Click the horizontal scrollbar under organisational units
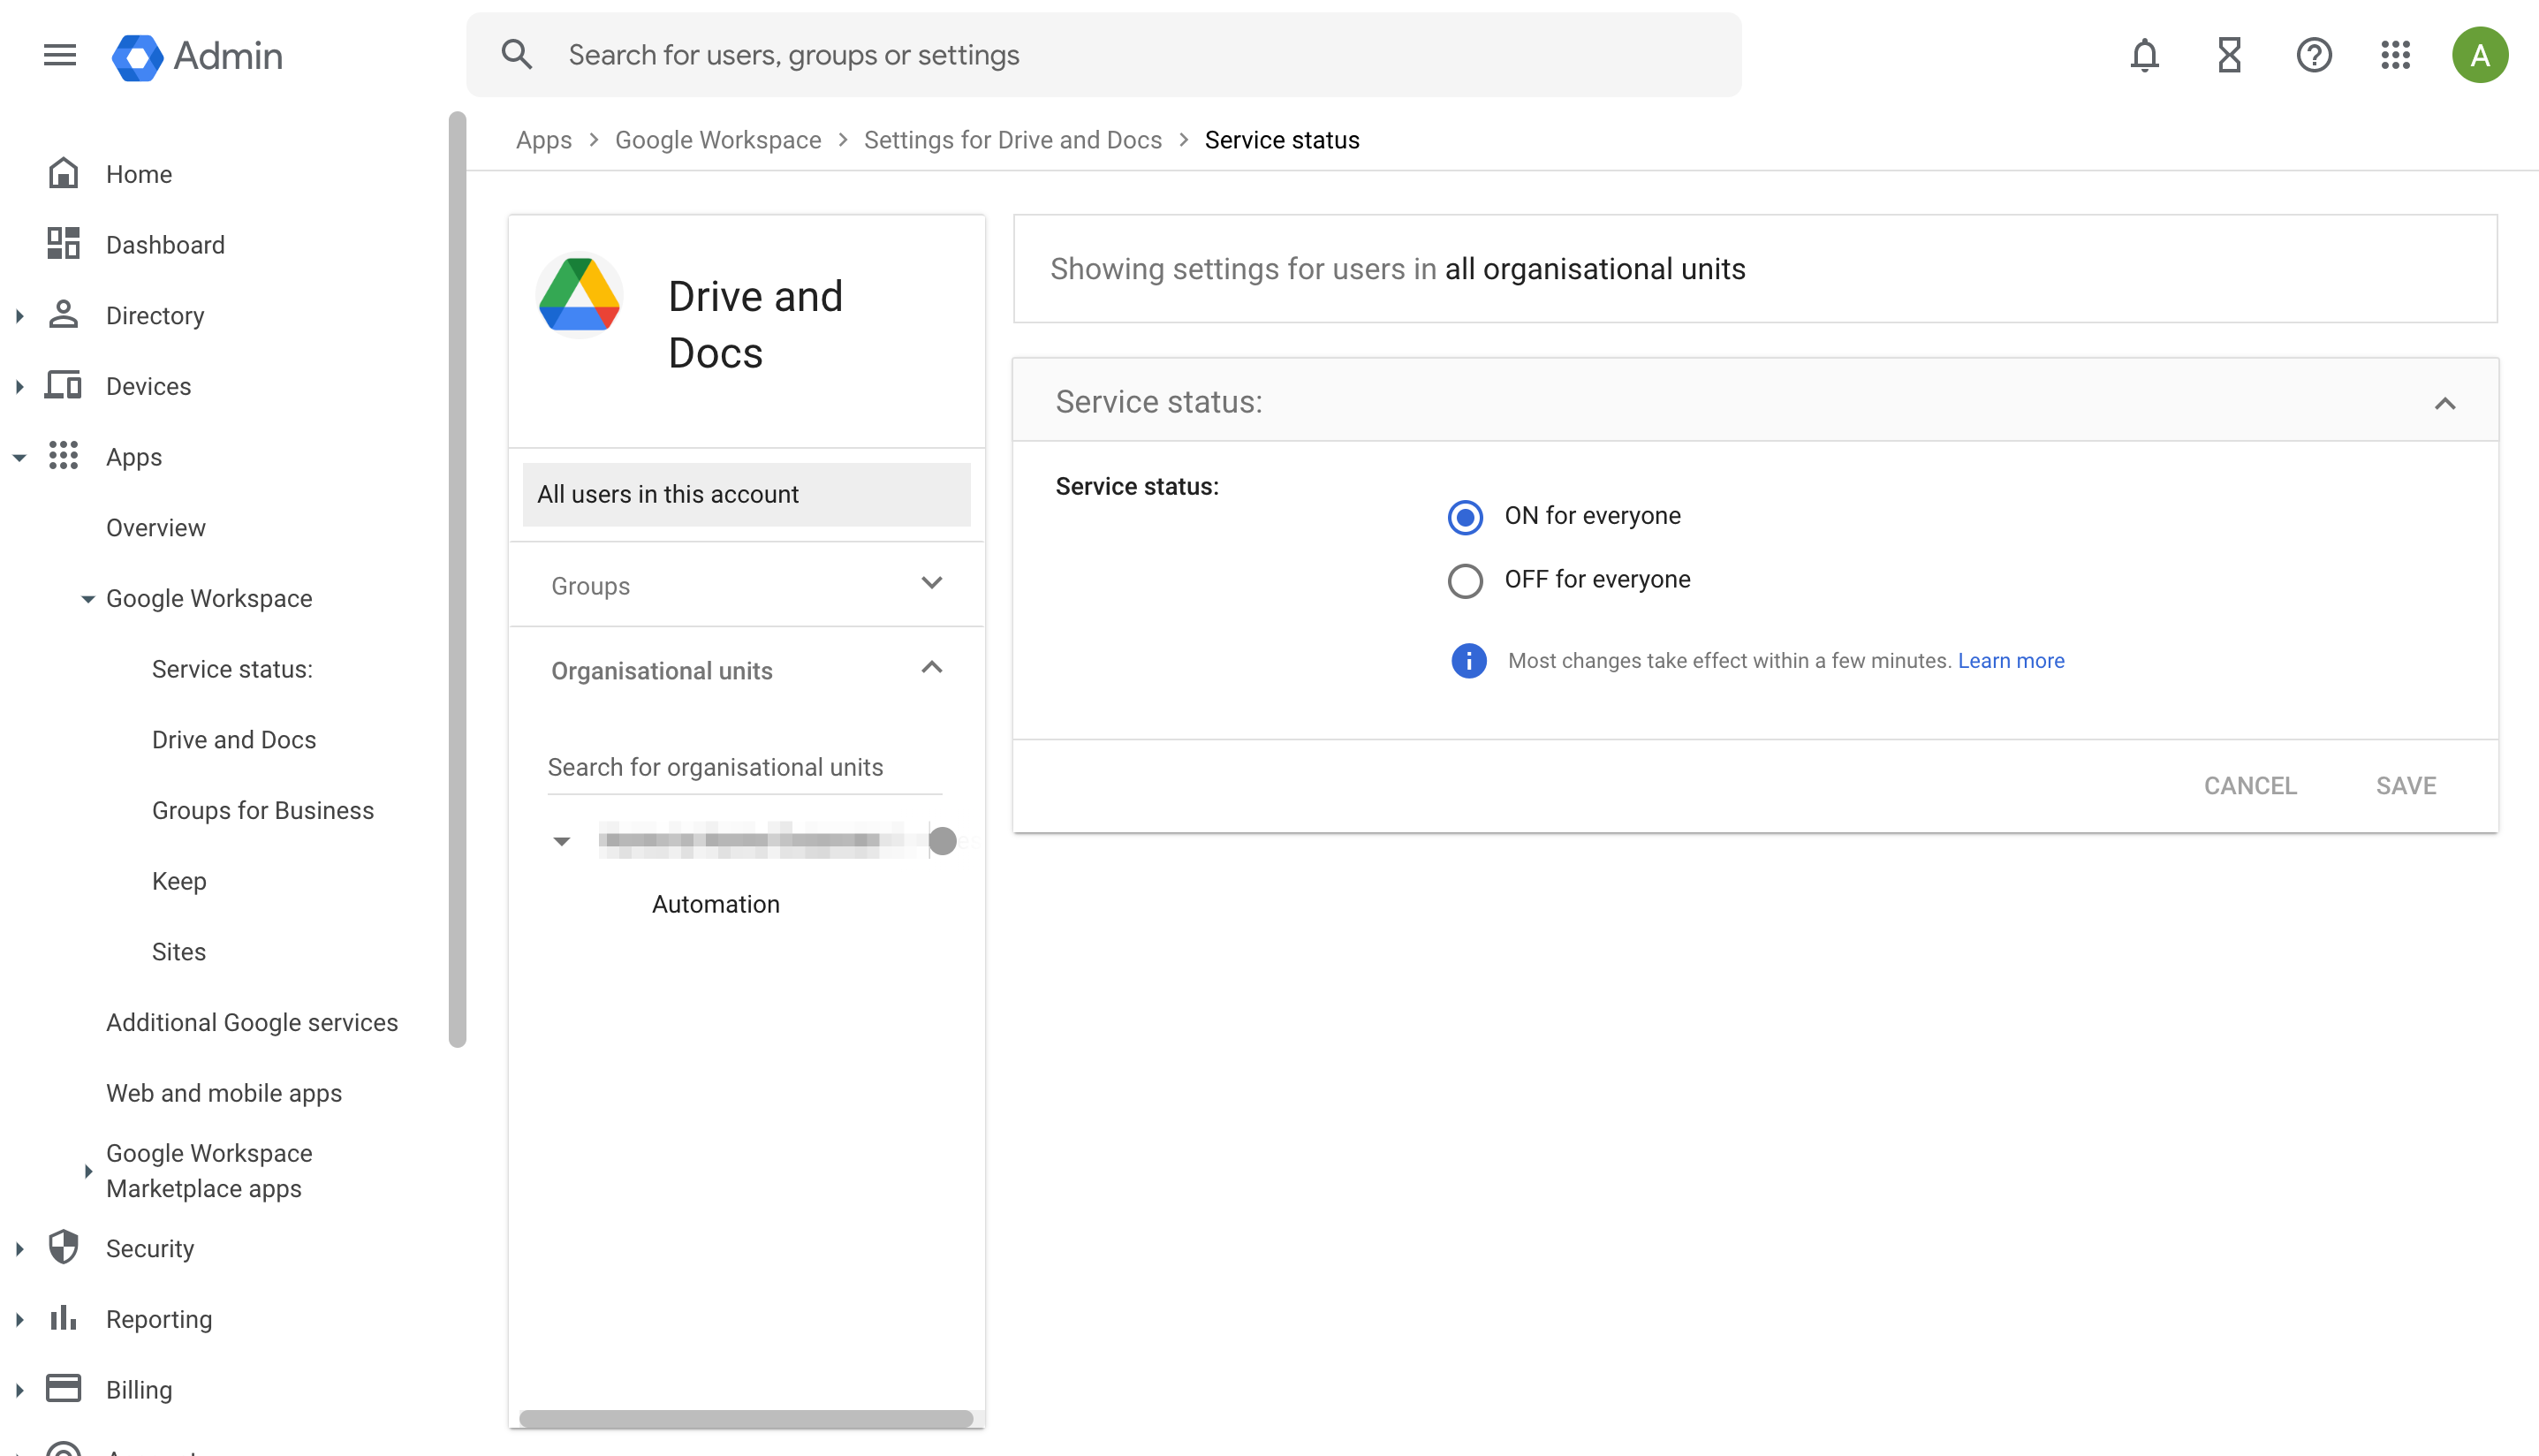This screenshot has height=1456, width=2539. [x=746, y=1418]
